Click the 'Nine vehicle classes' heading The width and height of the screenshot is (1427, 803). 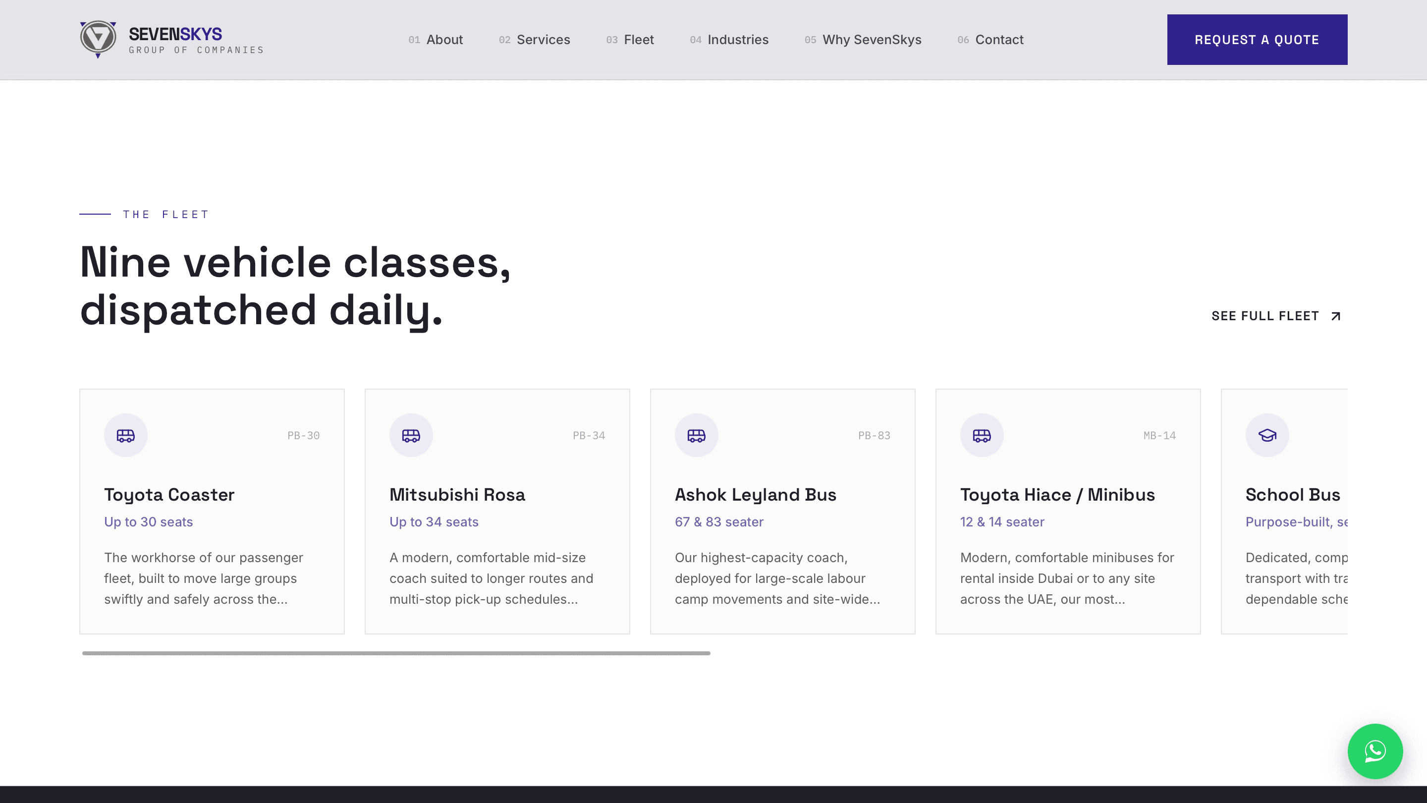pos(295,286)
